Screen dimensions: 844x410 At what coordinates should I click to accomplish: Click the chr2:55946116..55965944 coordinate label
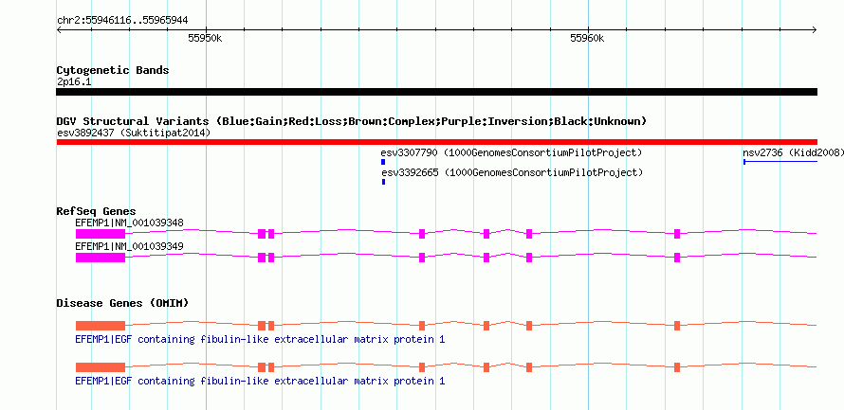122,21
